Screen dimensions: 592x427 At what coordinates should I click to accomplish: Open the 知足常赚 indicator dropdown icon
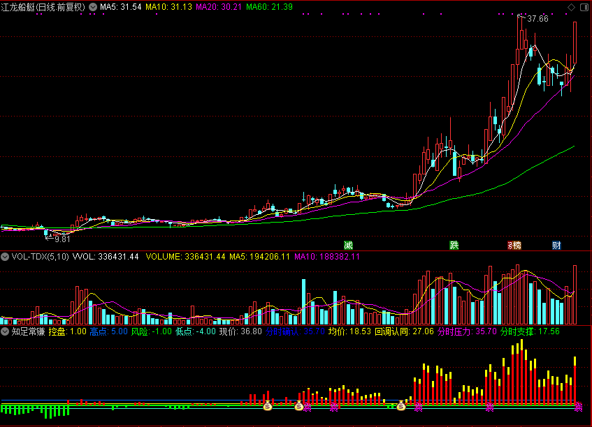(5, 331)
